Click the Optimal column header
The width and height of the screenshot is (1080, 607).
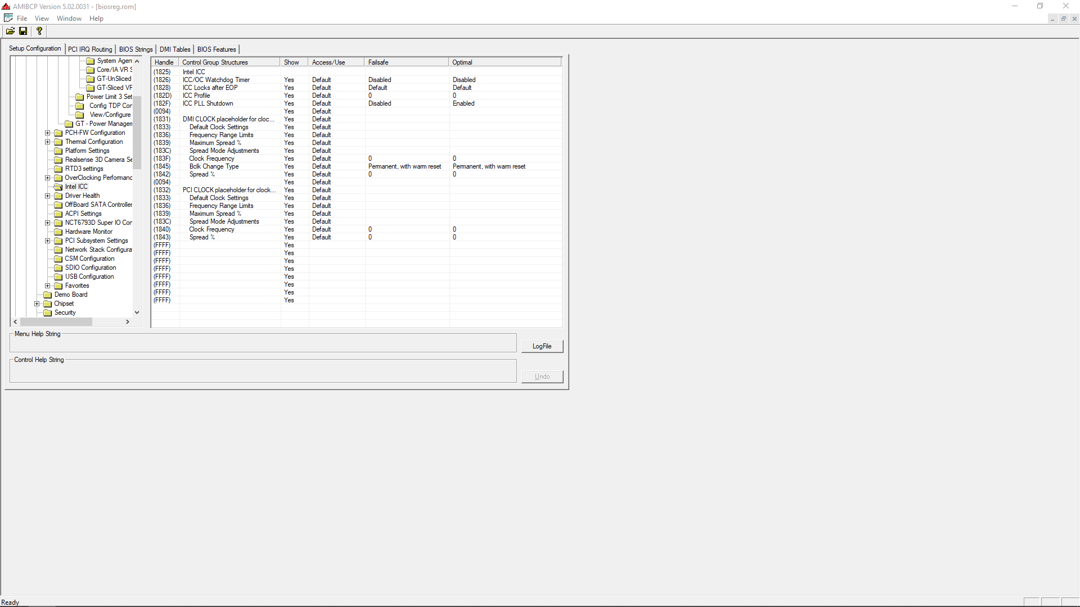tap(462, 62)
